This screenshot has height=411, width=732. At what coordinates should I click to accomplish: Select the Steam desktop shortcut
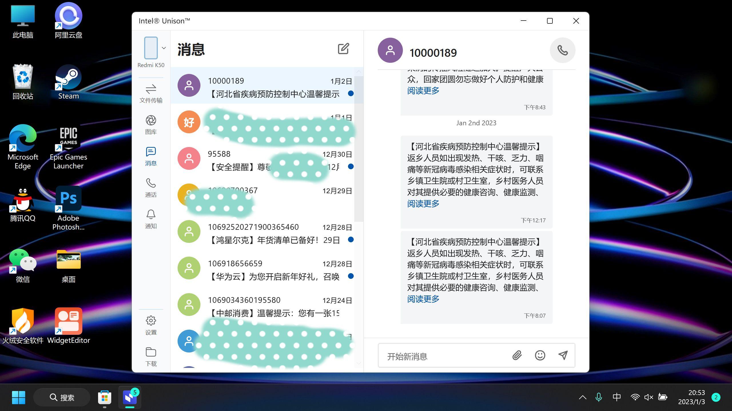point(69,82)
